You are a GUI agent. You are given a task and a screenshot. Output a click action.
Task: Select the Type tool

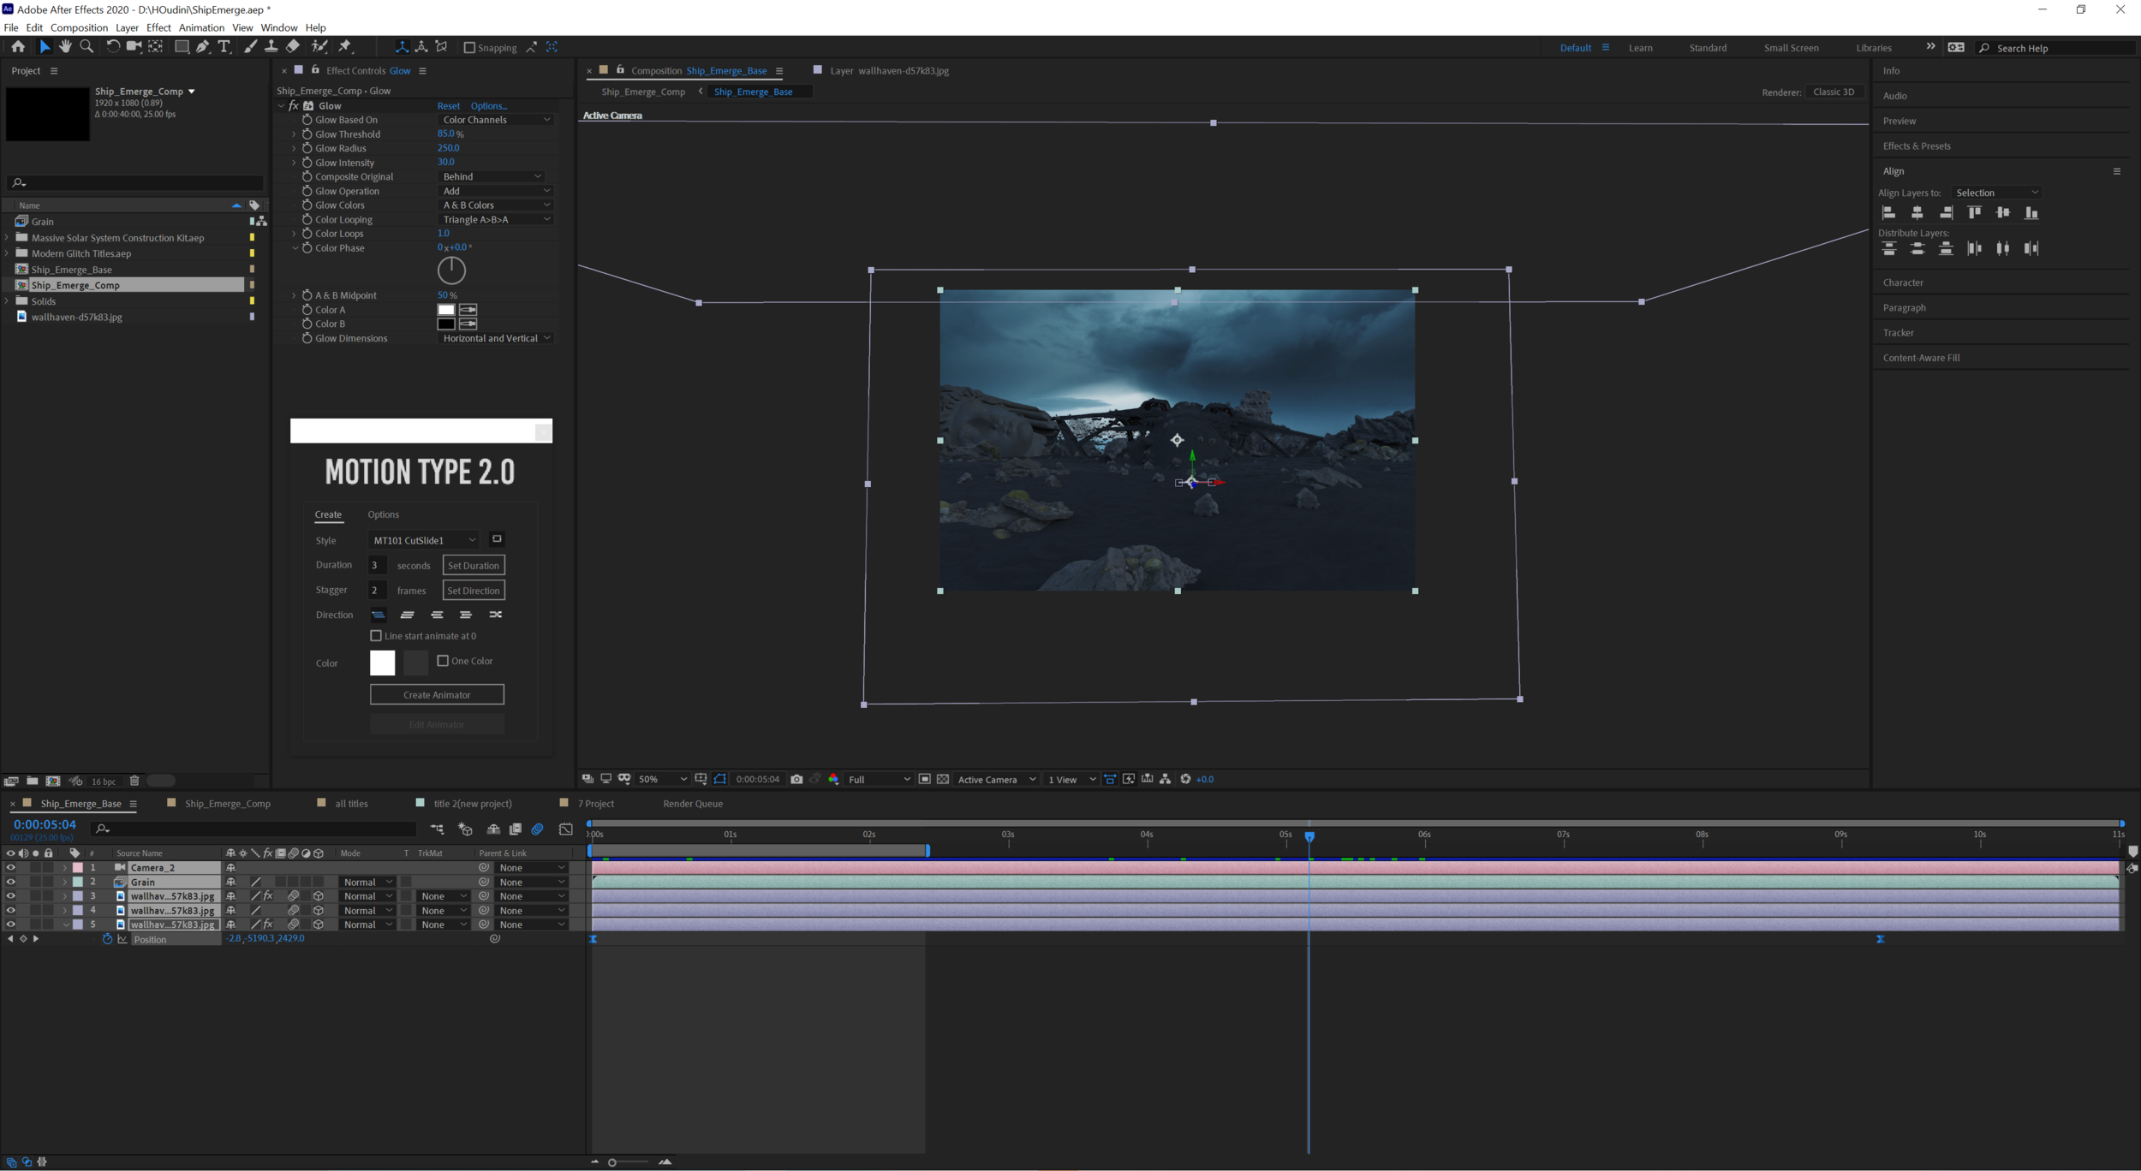click(224, 47)
